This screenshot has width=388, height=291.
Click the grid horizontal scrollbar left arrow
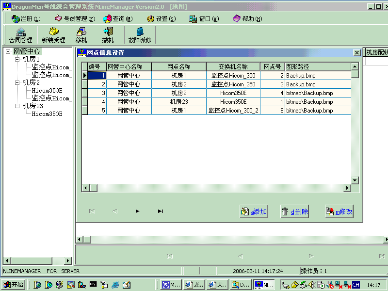[x=86, y=188]
